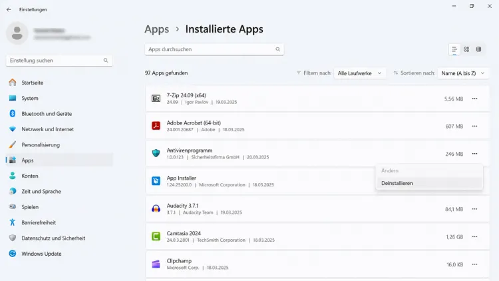
Task: Click the magnifier icon in Apps durchsuchen
Action: 278,49
